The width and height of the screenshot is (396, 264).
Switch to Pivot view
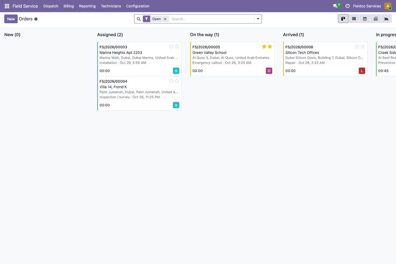[376, 19]
